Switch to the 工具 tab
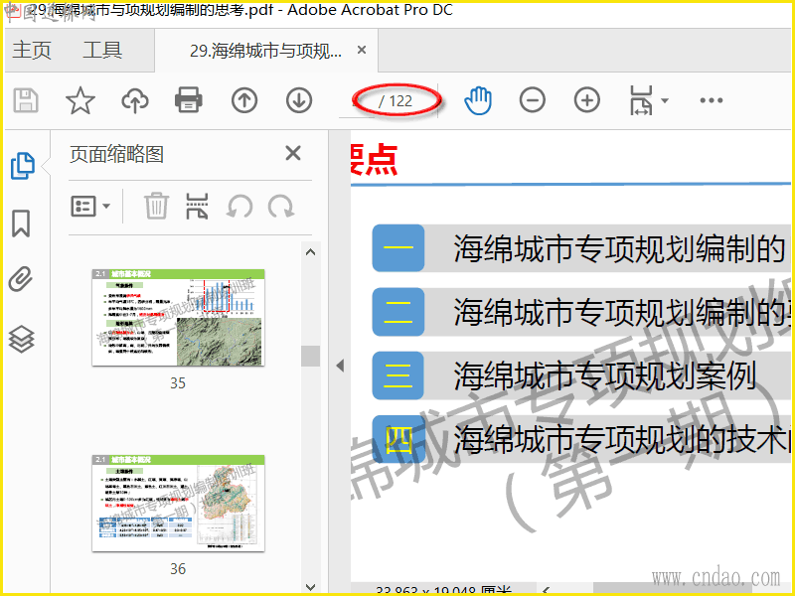Screen dimensions: 795x596 tap(102, 51)
